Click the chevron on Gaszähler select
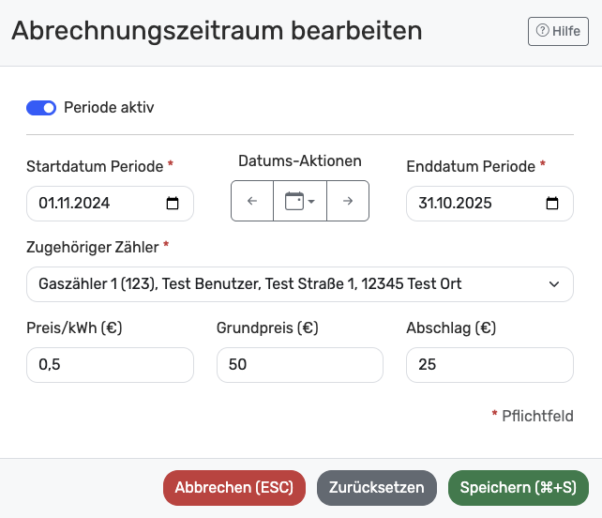 pyautogui.click(x=554, y=283)
